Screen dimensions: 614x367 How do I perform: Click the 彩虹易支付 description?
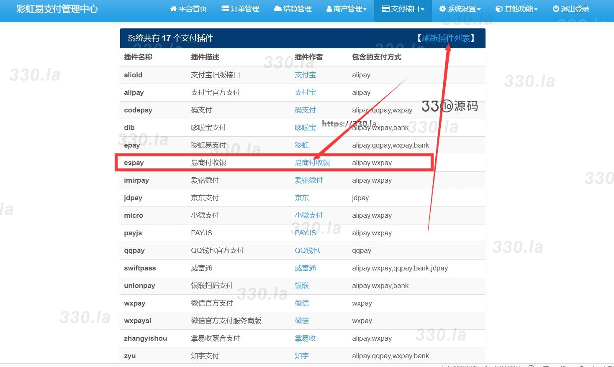coord(208,145)
